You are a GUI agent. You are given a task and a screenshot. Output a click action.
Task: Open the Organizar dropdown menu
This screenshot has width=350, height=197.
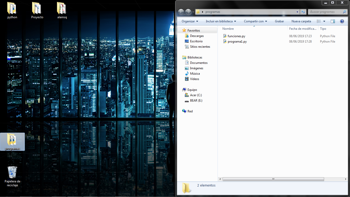190,21
